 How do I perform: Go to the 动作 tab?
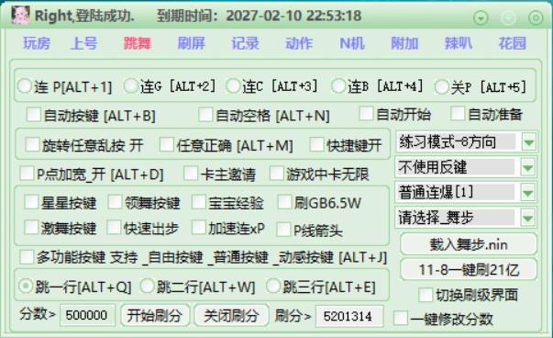point(299,43)
